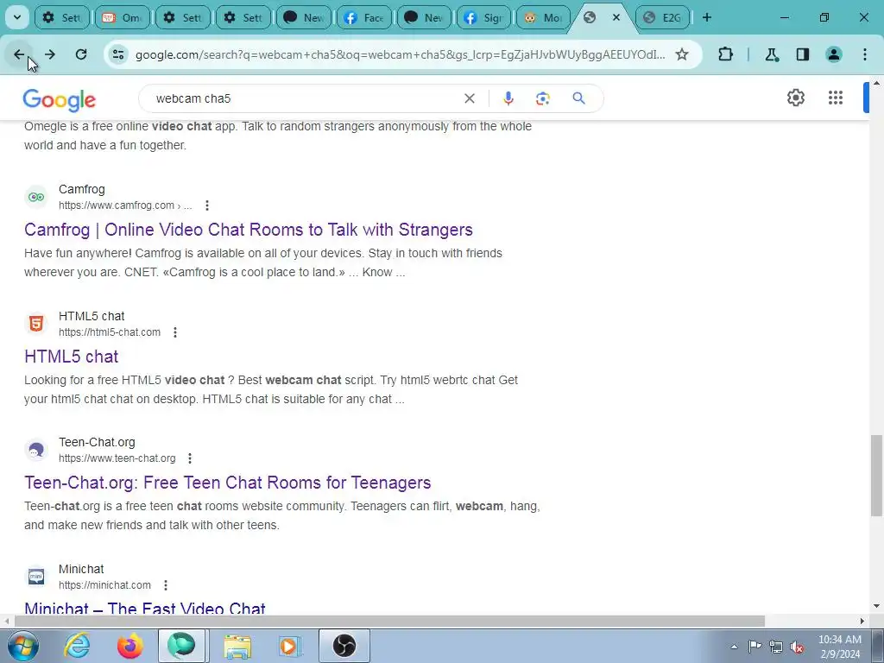Open Chrome three-dot menu
This screenshot has height=663, width=884.
click(865, 54)
